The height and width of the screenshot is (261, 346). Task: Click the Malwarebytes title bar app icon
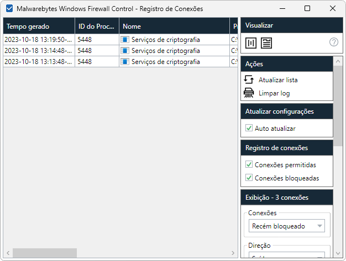point(9,9)
